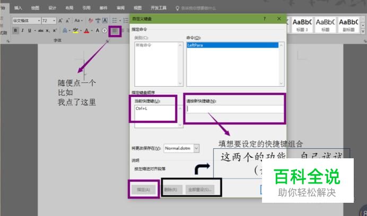
Task: Click the Tell Me lightbulb search box
Action: [x=196, y=8]
